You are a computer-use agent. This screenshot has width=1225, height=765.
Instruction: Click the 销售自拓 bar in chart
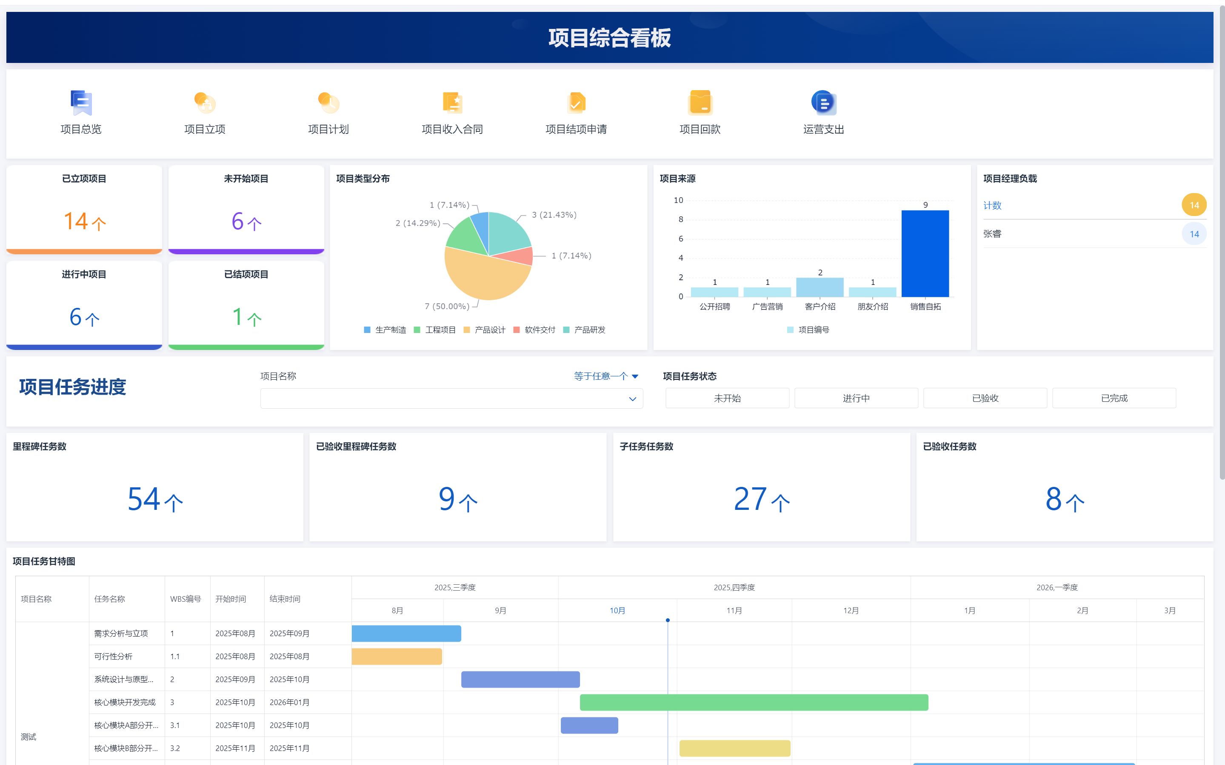[x=925, y=253]
